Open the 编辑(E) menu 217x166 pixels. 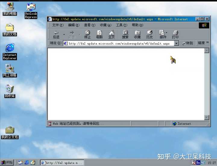click(74, 25)
